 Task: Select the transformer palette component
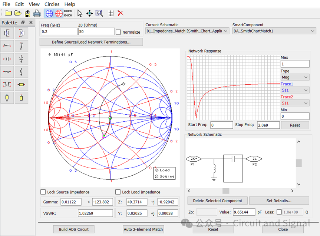coord(7,84)
